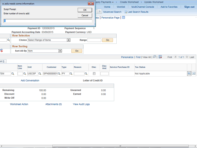Open the lookup magnifier for Customer field
197x148 pixels.
[59, 74]
